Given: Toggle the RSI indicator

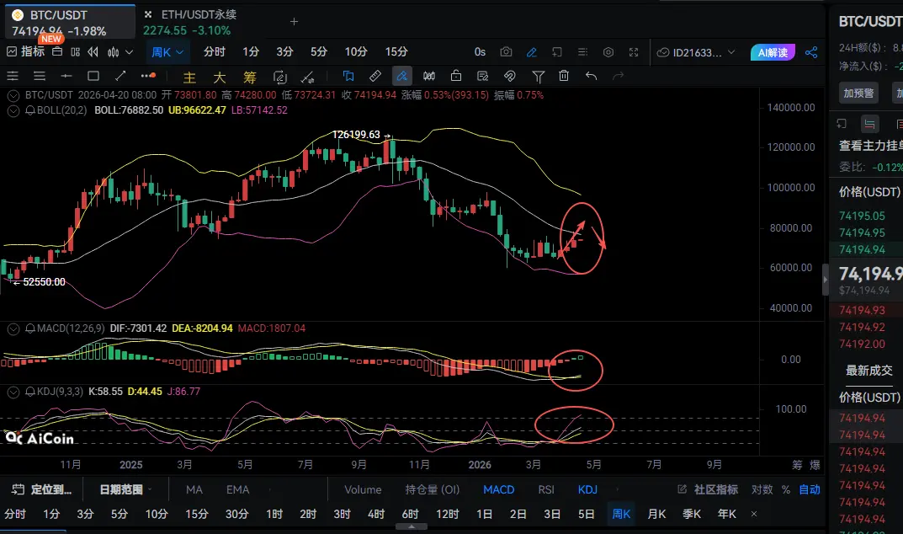Looking at the screenshot, I should [x=546, y=489].
